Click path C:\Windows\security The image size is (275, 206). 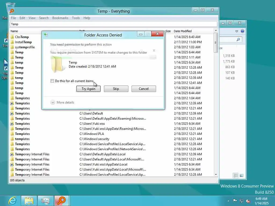94,139
